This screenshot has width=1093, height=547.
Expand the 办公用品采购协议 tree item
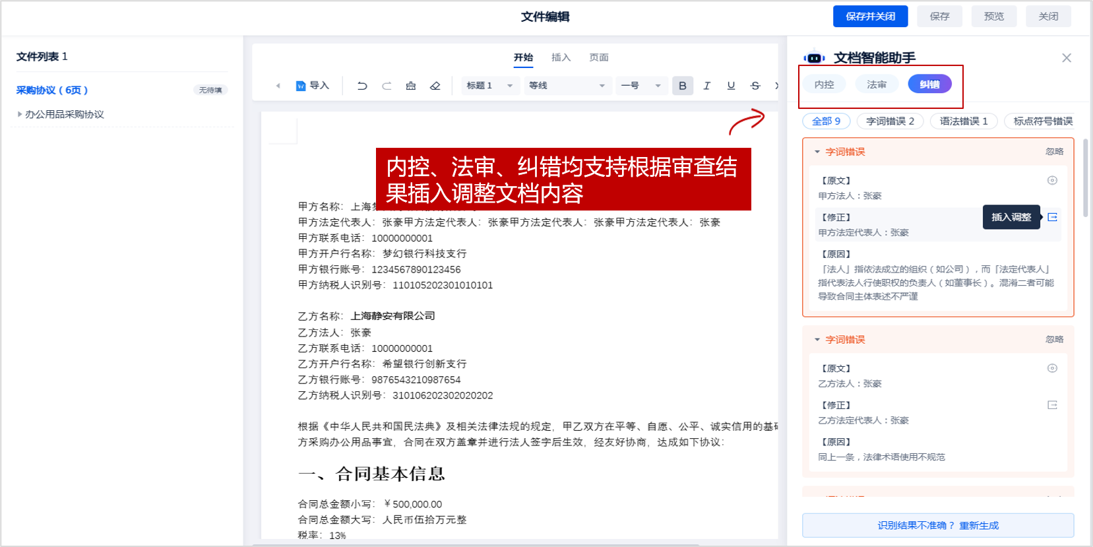[20, 114]
